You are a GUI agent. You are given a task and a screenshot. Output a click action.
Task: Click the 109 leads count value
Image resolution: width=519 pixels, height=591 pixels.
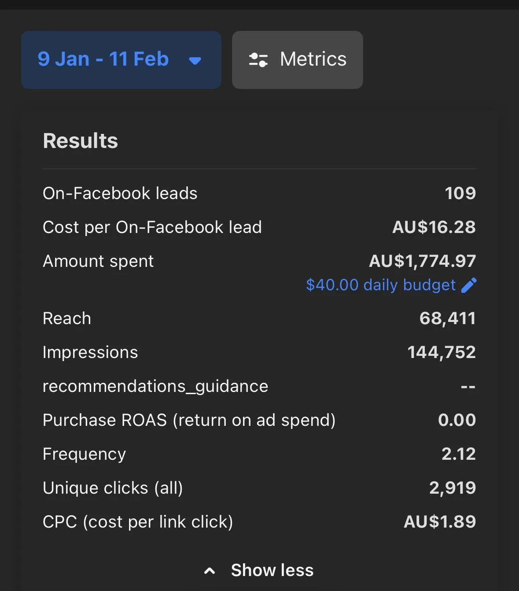tap(460, 193)
